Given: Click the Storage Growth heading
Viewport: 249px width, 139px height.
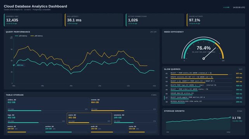Looking at the screenshot, I should point(174,111).
